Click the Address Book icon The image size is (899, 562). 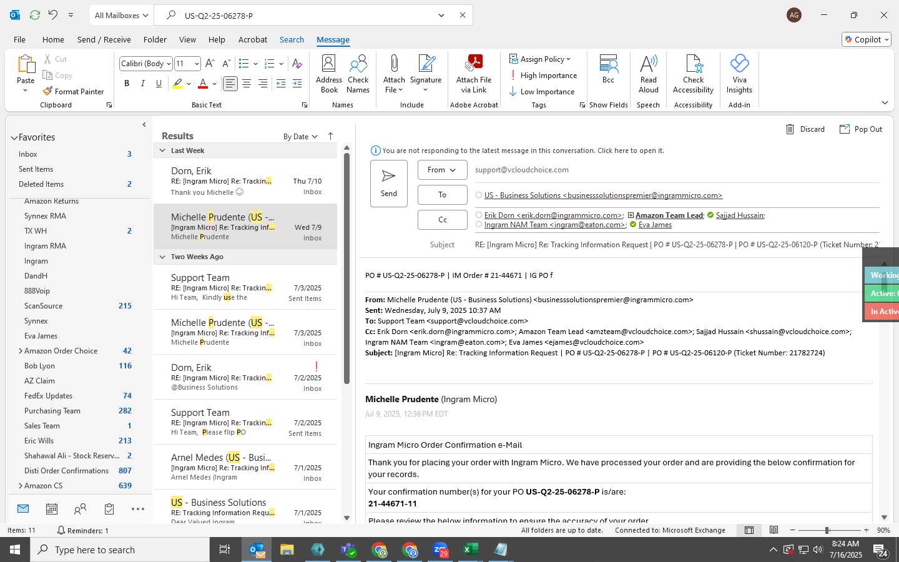tap(329, 74)
